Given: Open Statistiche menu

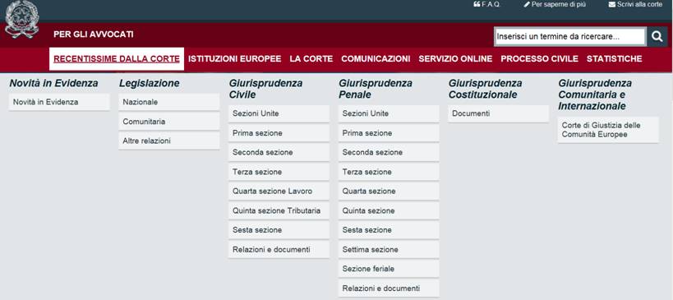Looking at the screenshot, I should tap(614, 59).
